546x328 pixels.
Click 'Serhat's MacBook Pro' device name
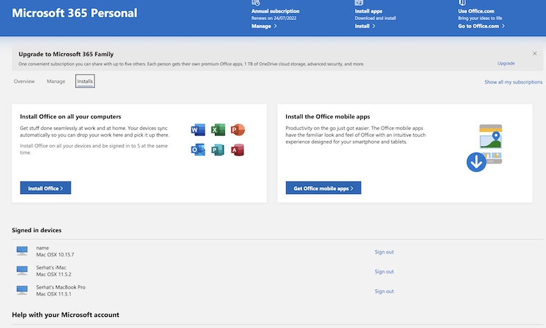point(61,287)
